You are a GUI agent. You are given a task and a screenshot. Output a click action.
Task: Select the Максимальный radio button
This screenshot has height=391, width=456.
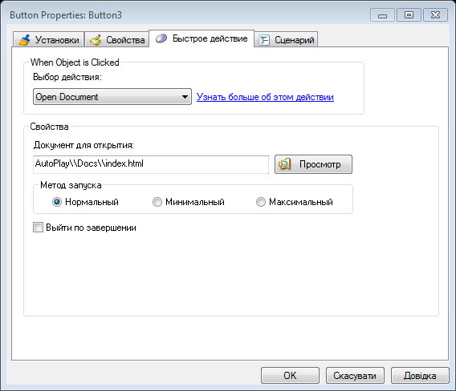point(261,202)
